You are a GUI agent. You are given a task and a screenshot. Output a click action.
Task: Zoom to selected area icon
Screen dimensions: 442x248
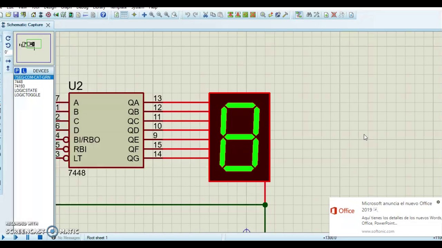[x=174, y=15]
